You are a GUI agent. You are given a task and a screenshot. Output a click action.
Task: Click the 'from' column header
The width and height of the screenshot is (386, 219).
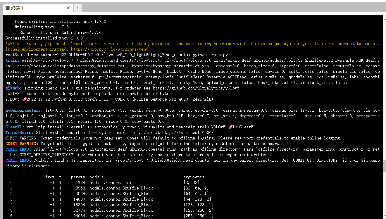point(50,177)
